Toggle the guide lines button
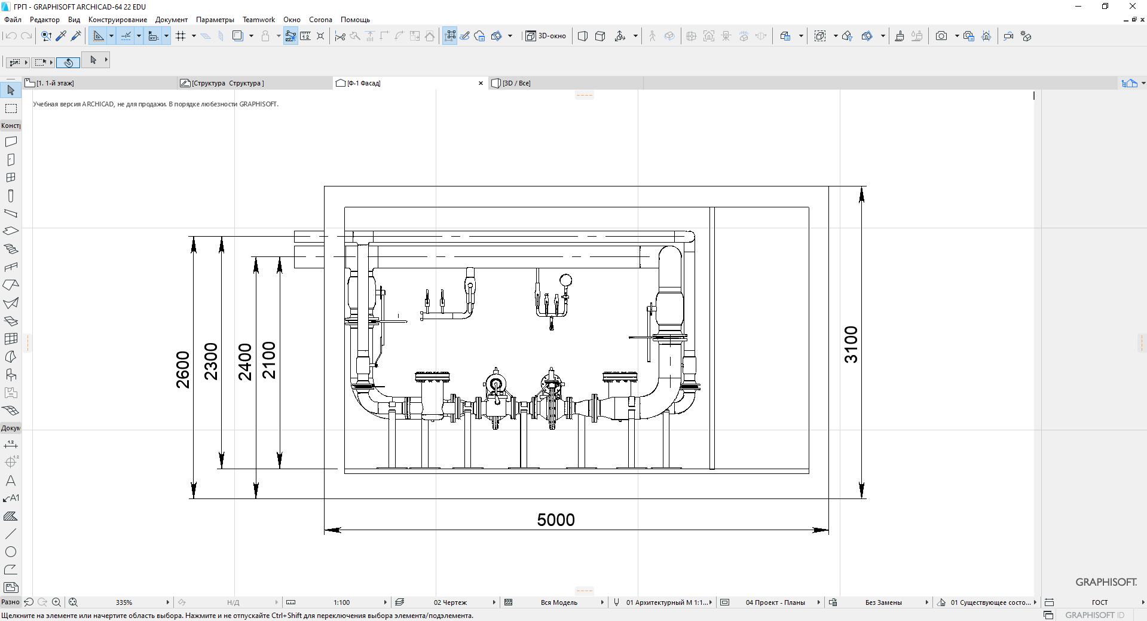The height and width of the screenshot is (621, 1147). [98, 36]
